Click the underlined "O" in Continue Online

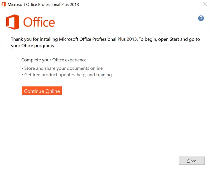(x=47, y=91)
